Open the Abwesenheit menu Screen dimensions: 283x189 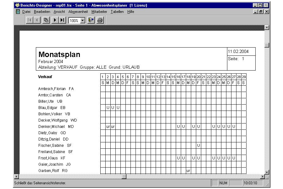pos(78,12)
